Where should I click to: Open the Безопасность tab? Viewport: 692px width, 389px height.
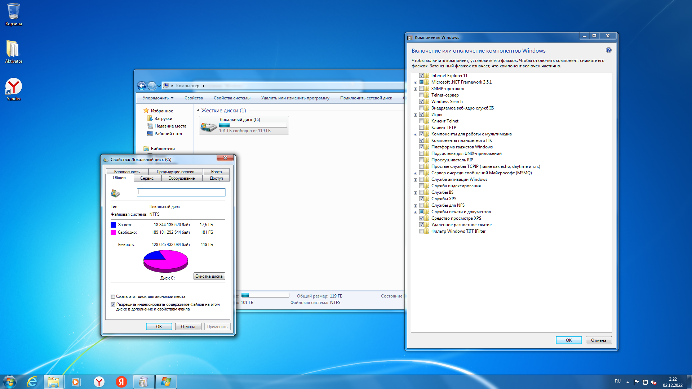click(x=127, y=172)
